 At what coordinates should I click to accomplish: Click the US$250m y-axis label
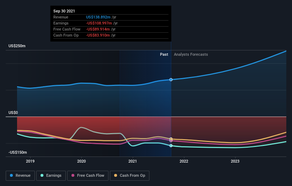tap(17, 46)
